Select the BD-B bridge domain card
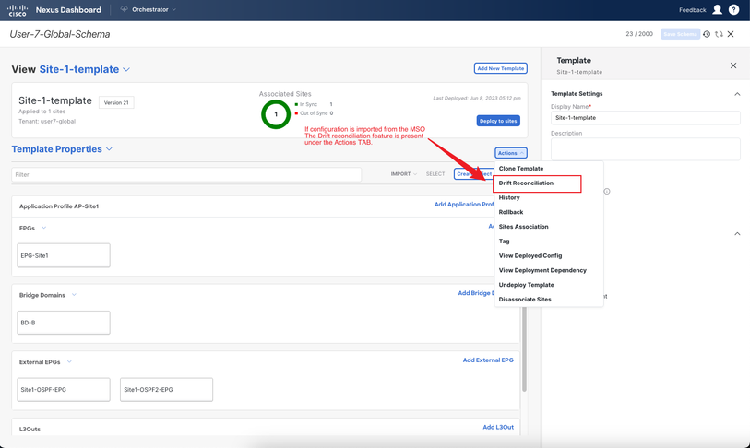Screen dimensions: 750x448 point(64,323)
